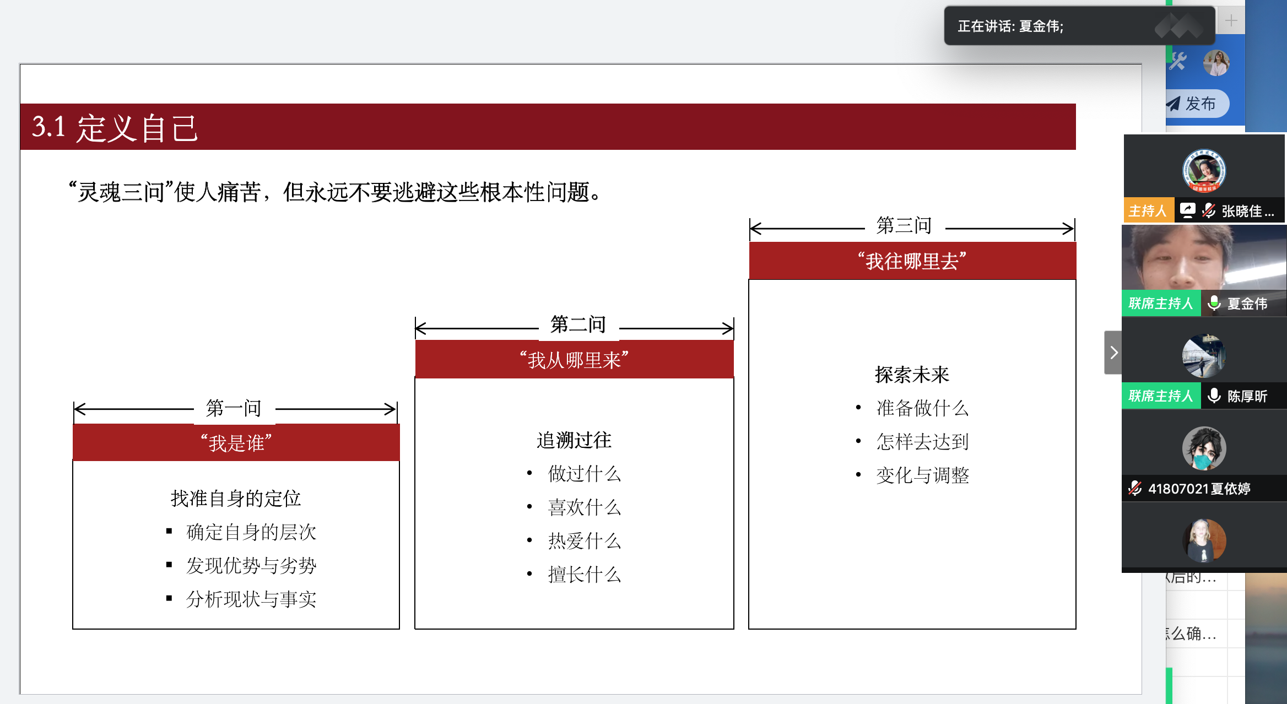Screen dimensions: 1287x704
Task: Click the last participant's avatar at bottom
Action: click(x=1204, y=540)
